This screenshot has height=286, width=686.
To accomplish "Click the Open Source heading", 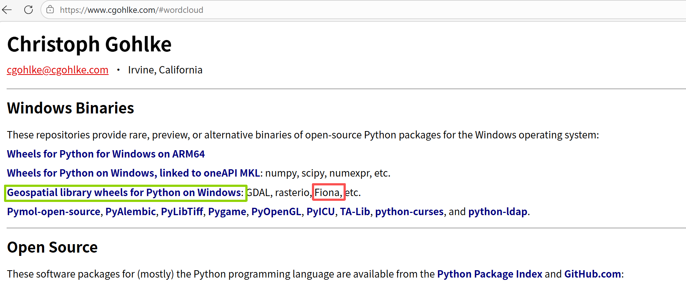I will (52, 247).
